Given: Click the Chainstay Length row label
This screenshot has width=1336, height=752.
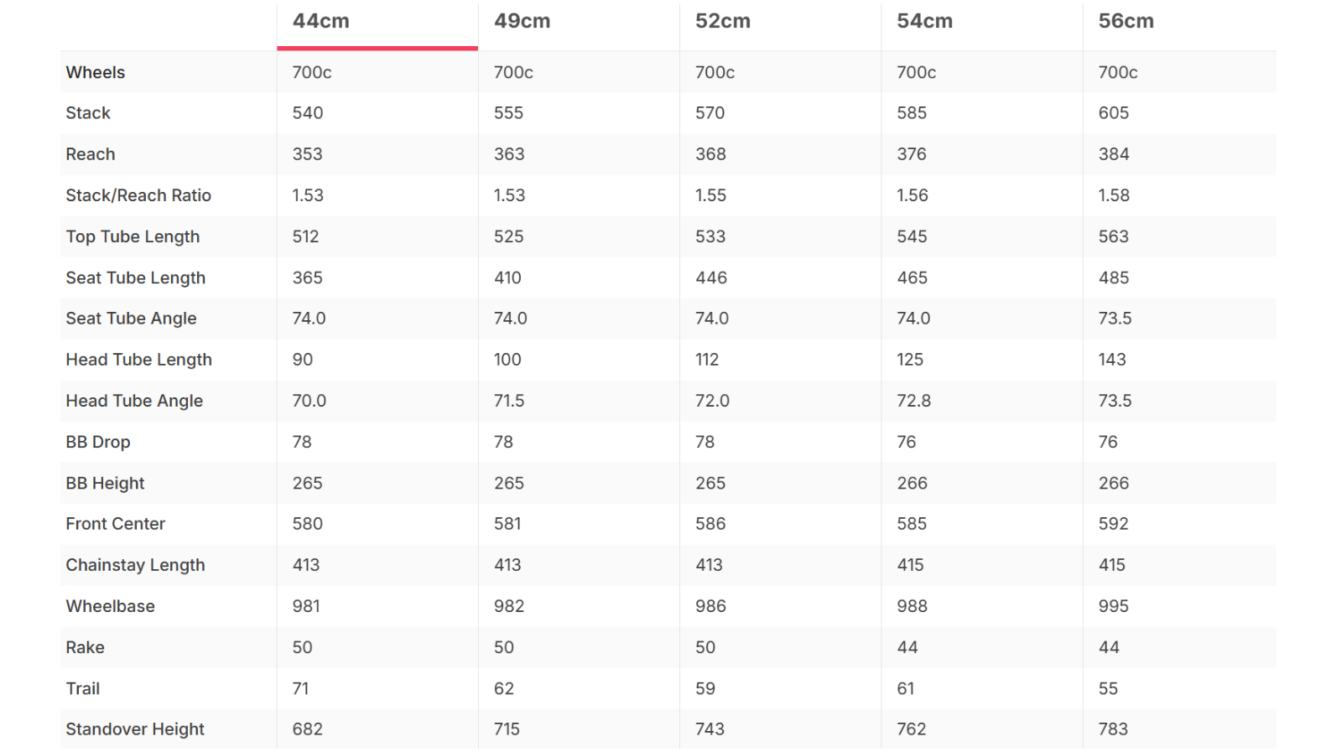Looking at the screenshot, I should (135, 565).
